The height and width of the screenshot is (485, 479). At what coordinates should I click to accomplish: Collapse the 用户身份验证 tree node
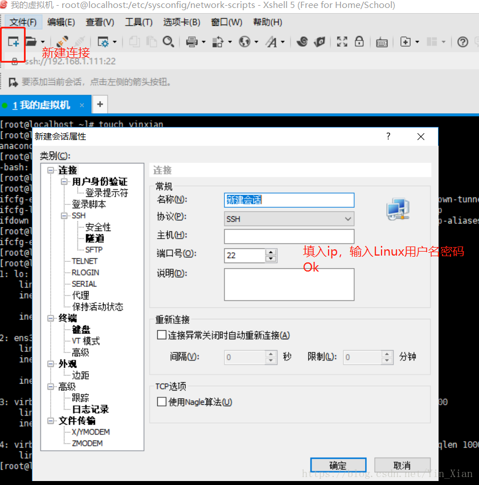pos(64,182)
